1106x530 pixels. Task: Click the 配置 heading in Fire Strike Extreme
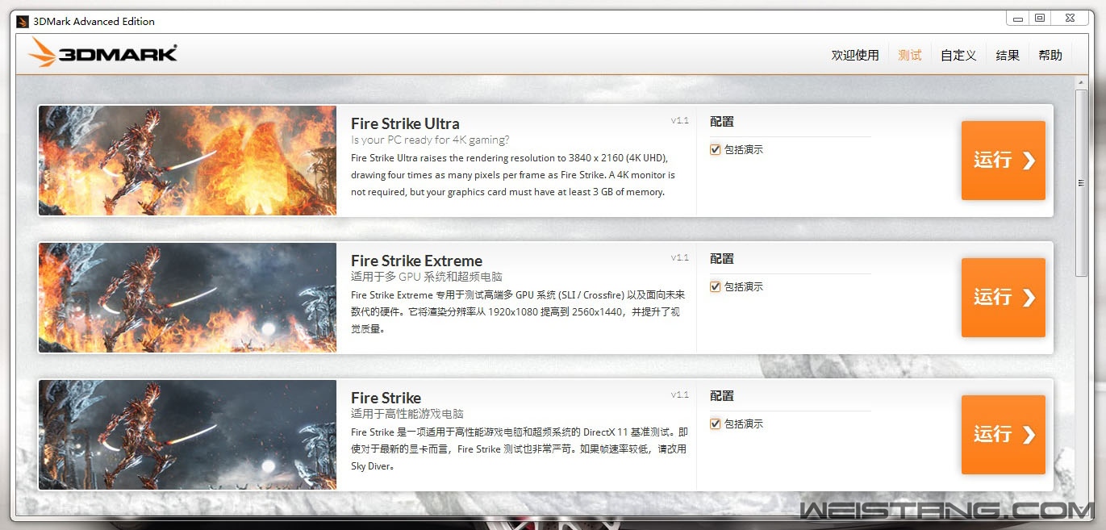(722, 259)
